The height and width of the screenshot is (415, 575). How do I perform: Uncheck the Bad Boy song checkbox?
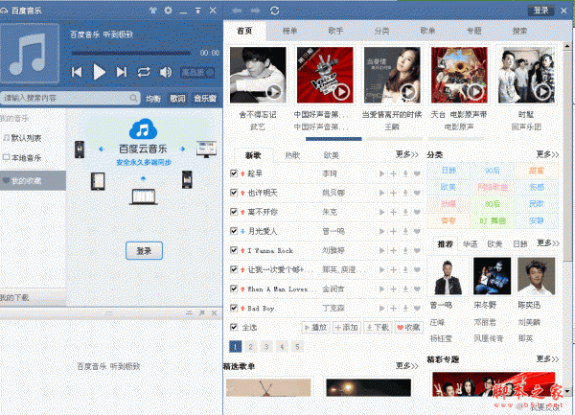[x=234, y=308]
